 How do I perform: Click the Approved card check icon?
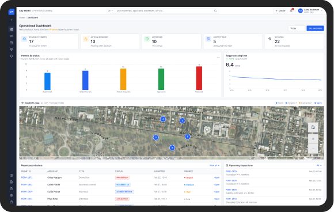147,39
